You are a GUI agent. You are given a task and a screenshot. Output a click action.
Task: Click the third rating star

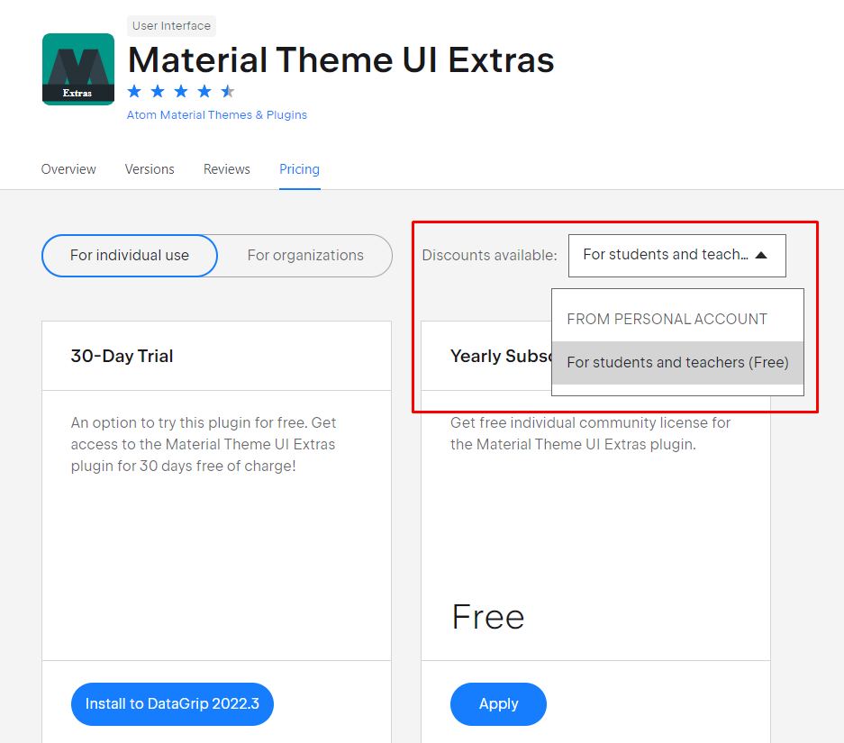[180, 91]
